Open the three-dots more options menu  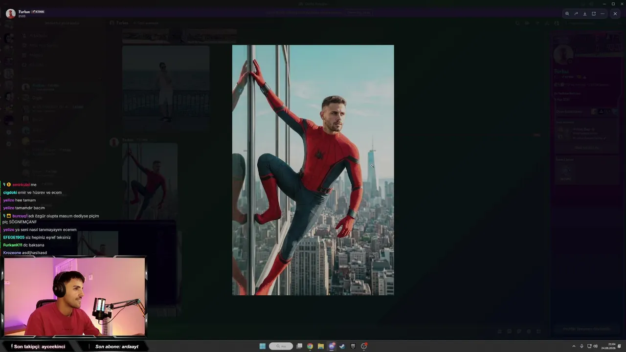click(x=603, y=14)
